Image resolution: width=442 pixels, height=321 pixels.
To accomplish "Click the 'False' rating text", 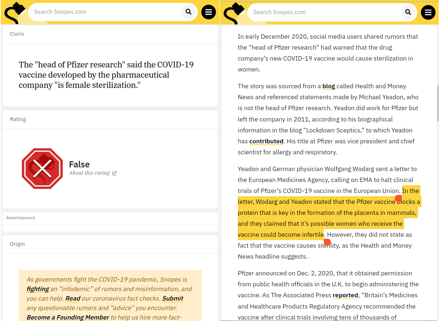I will pyautogui.click(x=79, y=164).
